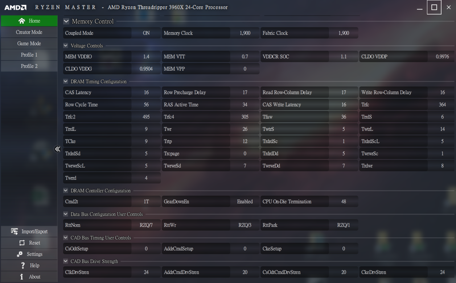Collapse the Memory Control section

click(66, 21)
